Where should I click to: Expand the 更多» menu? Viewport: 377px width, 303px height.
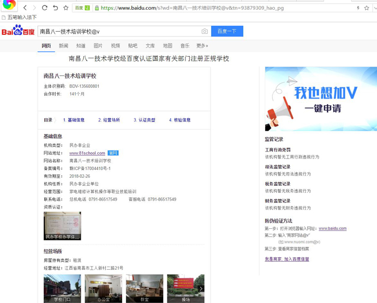pyautogui.click(x=202, y=46)
